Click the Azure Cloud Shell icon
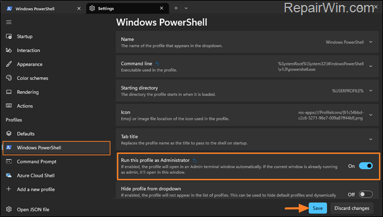This screenshot has width=383, height=217. point(9,176)
